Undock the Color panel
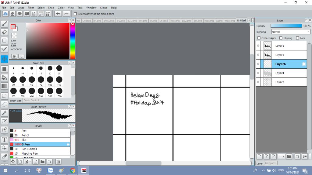Image resolution: width=312 pixels, height=175 pixels. (x=69, y=20)
